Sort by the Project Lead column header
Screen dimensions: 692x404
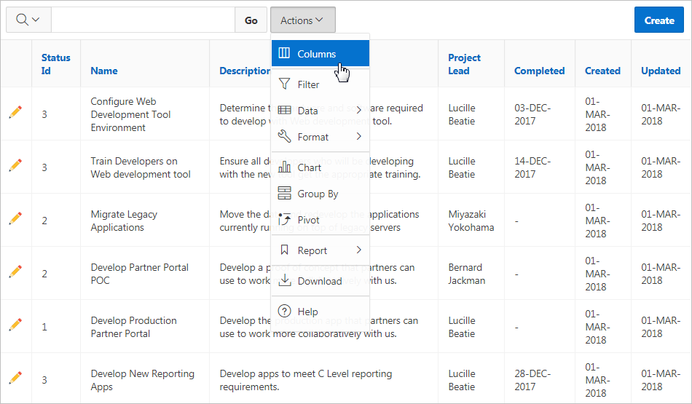[x=464, y=64]
